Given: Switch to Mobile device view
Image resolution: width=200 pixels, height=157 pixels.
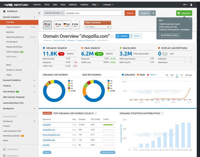Looking at the screenshot, I should click(135, 36).
